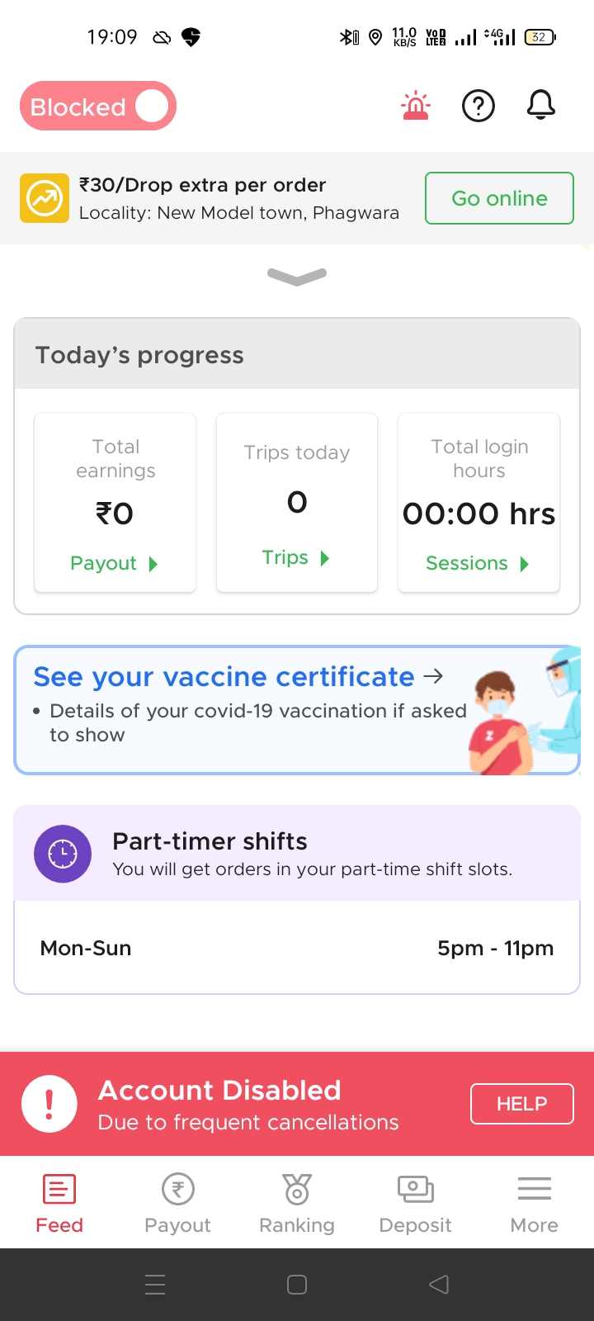
Task: Toggle the Blocked status switch
Action: (x=98, y=106)
